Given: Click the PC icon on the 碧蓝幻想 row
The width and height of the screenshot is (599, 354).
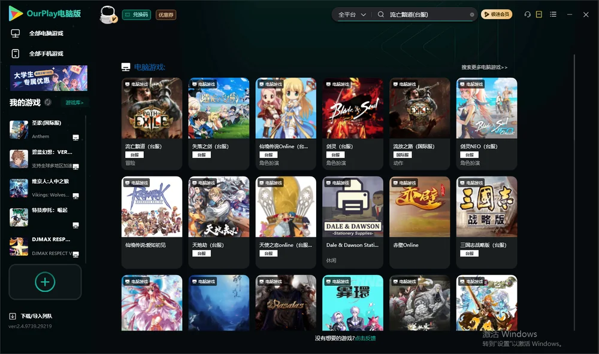Looking at the screenshot, I should (x=75, y=166).
